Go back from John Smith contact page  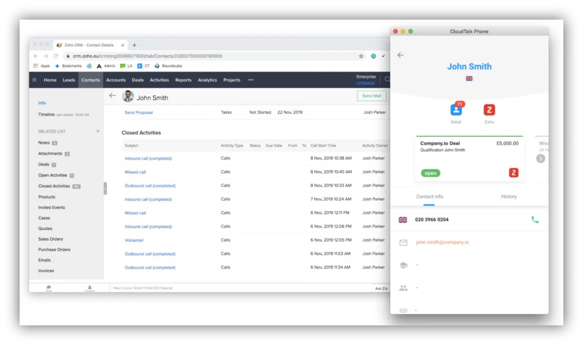[113, 96]
